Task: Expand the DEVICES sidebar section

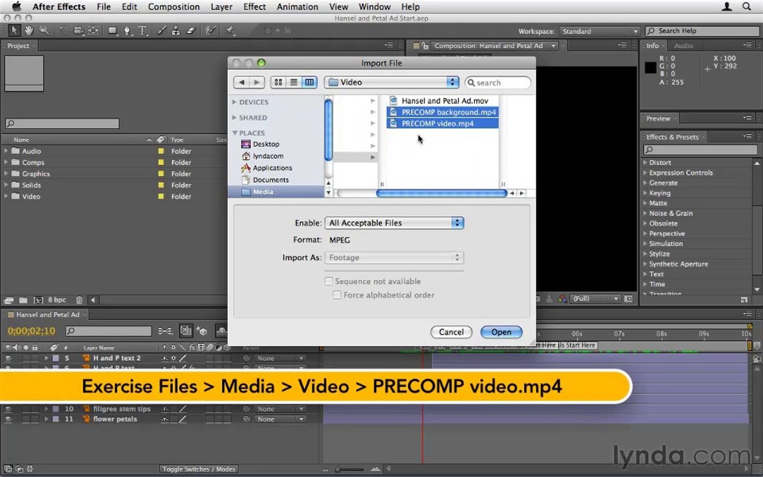Action: click(234, 102)
